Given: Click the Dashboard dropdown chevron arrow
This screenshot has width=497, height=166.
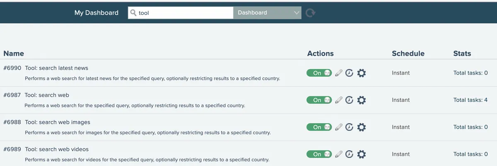Looking at the screenshot, I should pyautogui.click(x=296, y=13).
